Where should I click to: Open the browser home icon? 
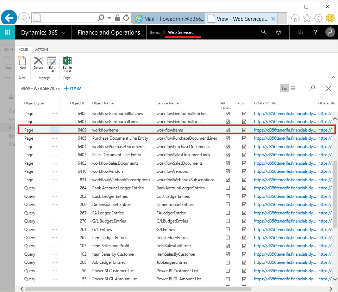coord(295,18)
